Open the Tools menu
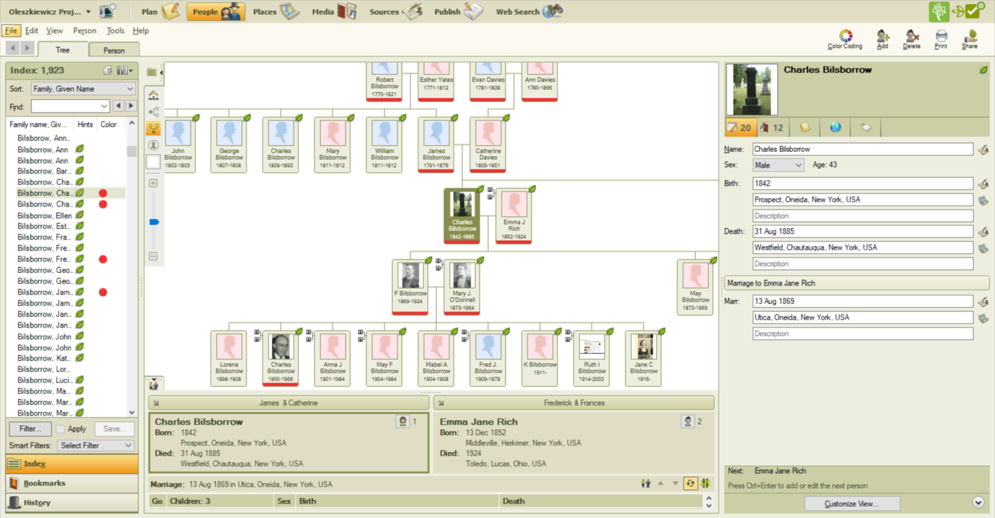This screenshot has height=518, width=995. tap(115, 30)
